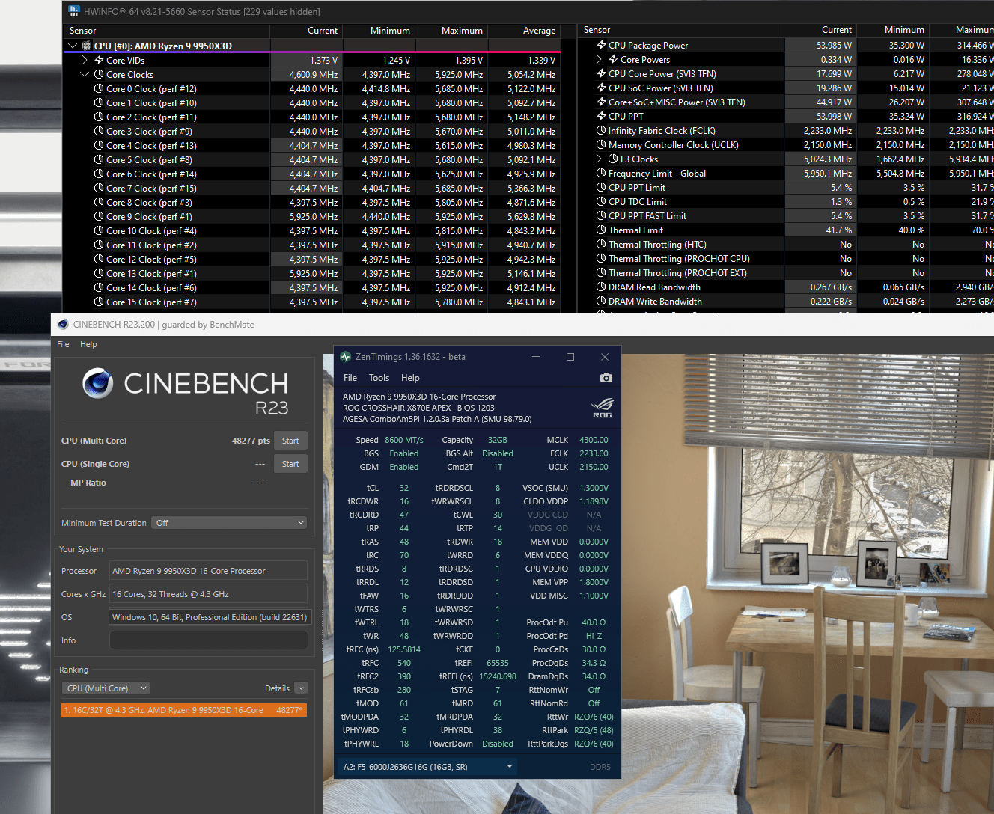Click the Cinebench logo sphere icon
This screenshot has height=814, width=994.
pyautogui.click(x=97, y=383)
